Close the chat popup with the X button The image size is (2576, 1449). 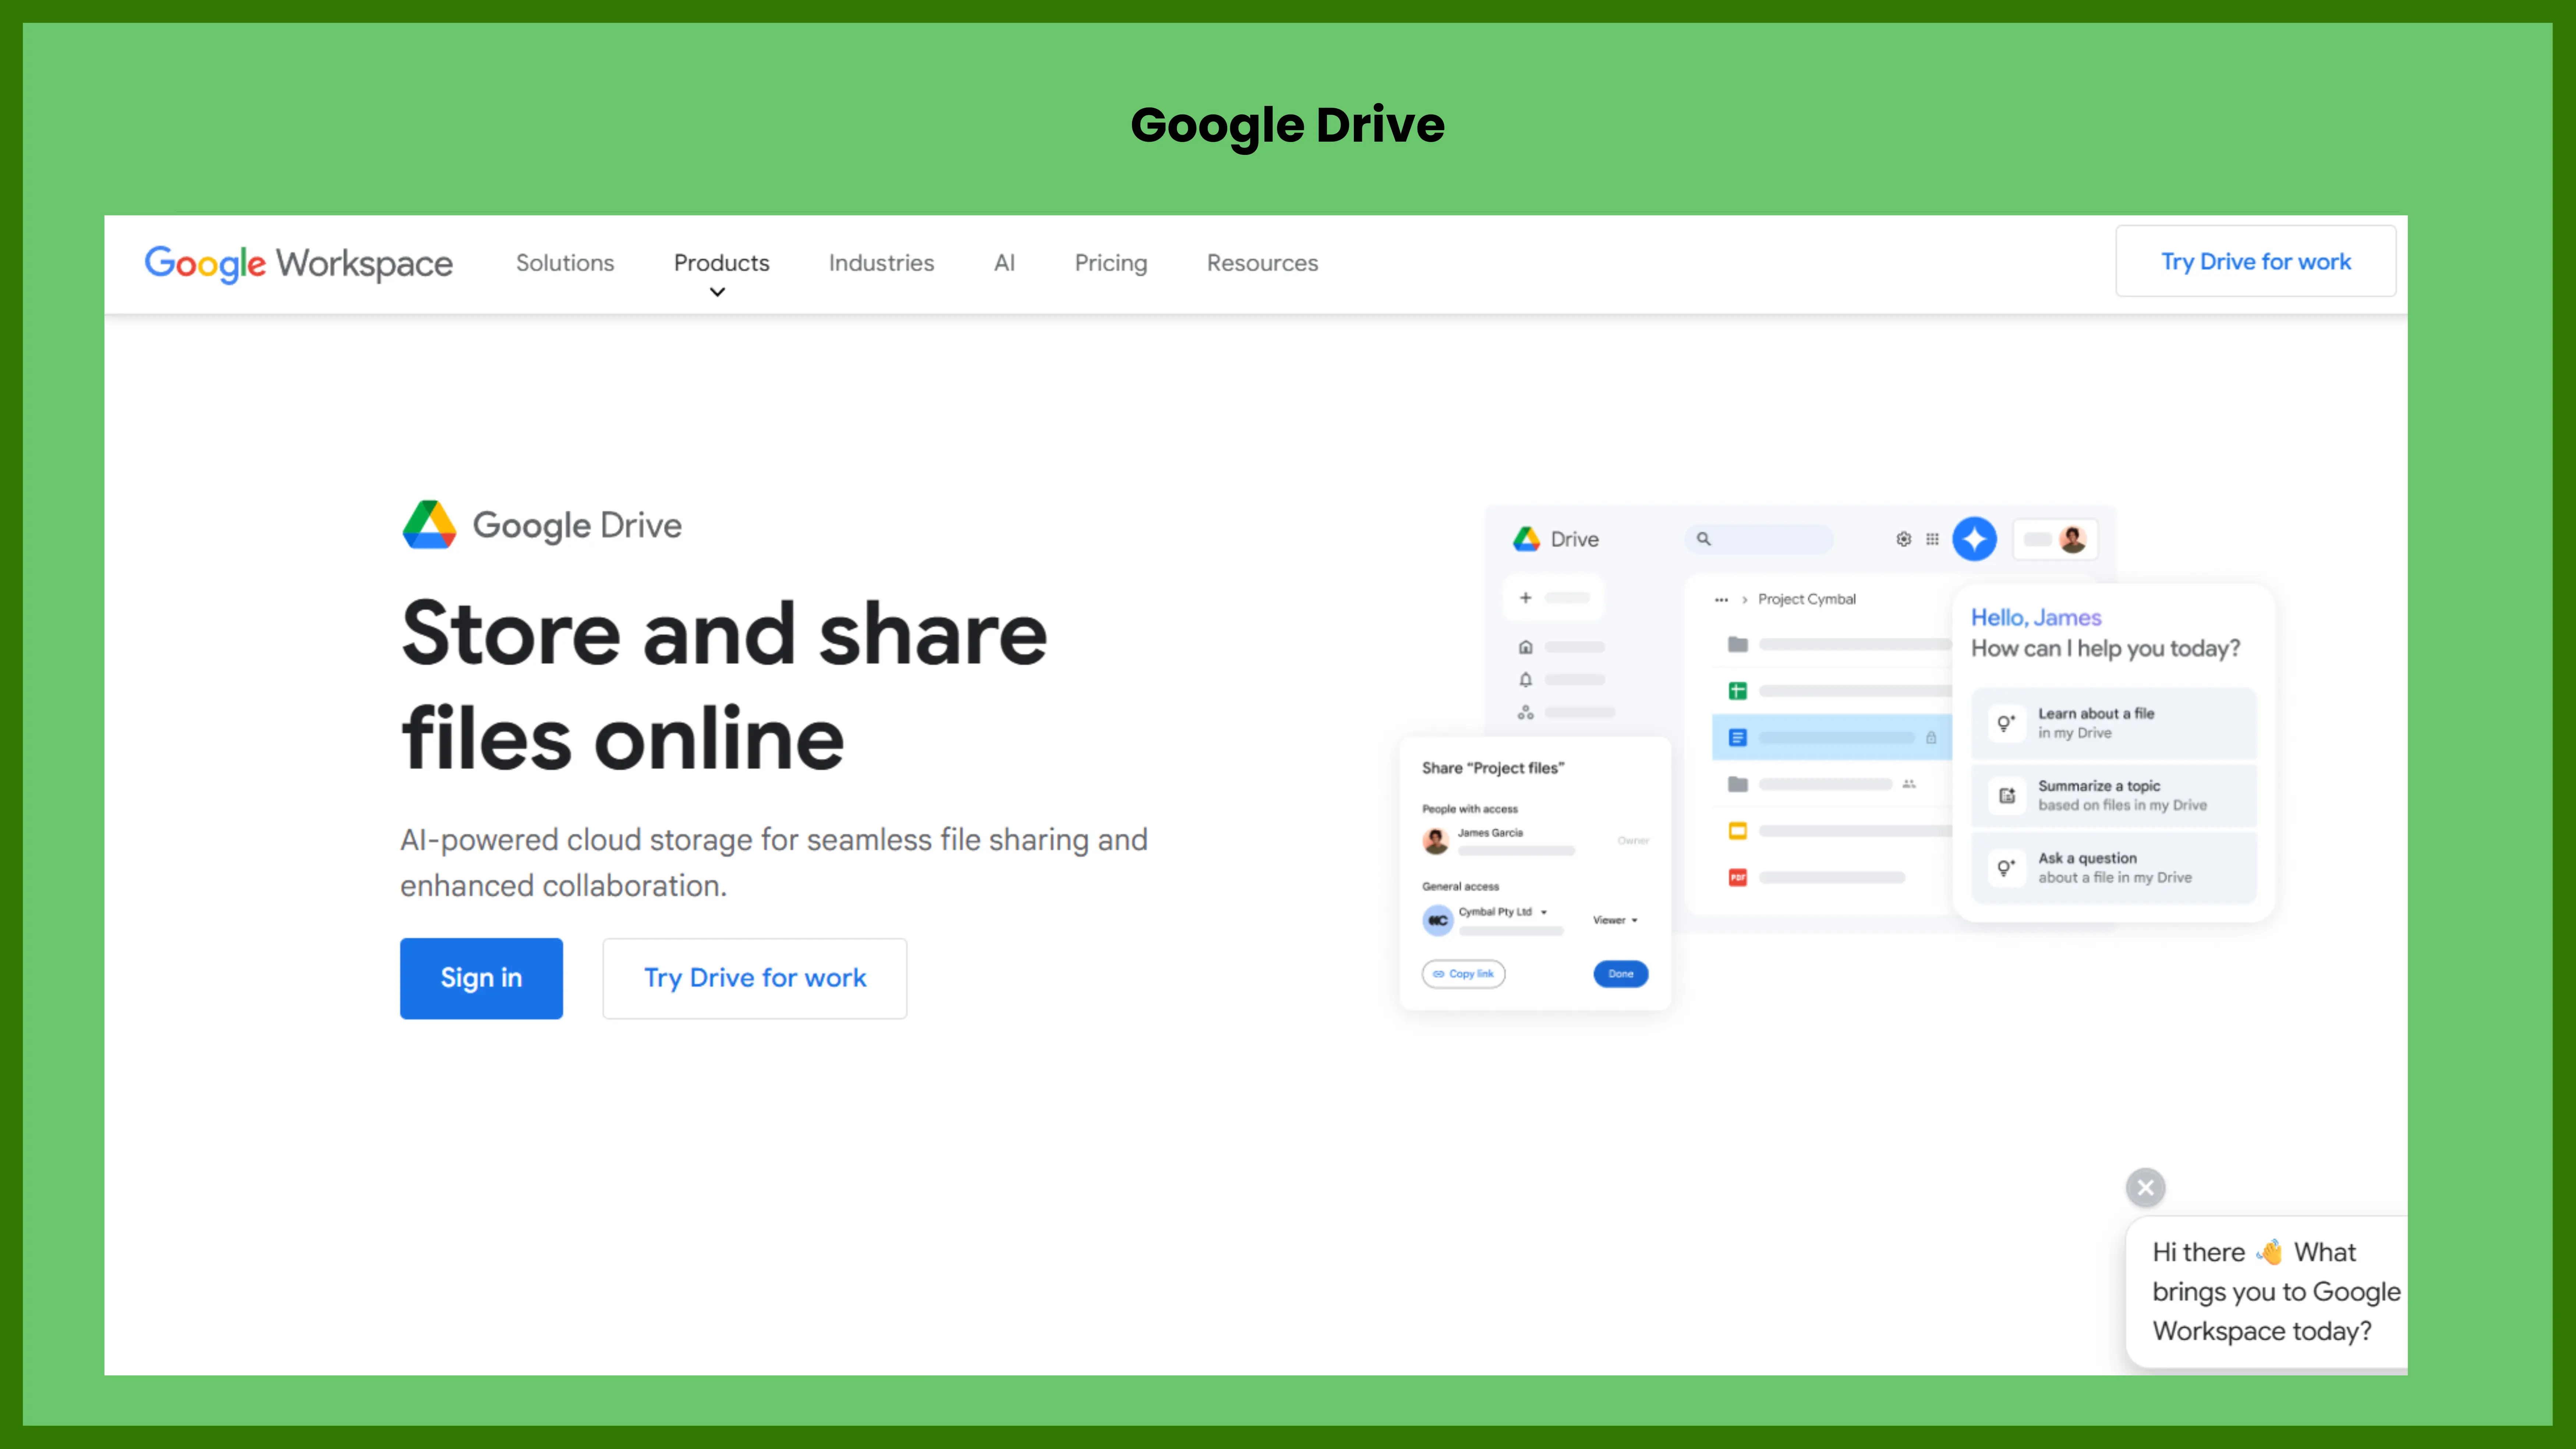pyautogui.click(x=2145, y=1188)
